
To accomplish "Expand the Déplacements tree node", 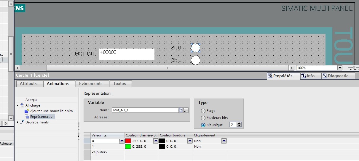I will [x=17, y=122].
